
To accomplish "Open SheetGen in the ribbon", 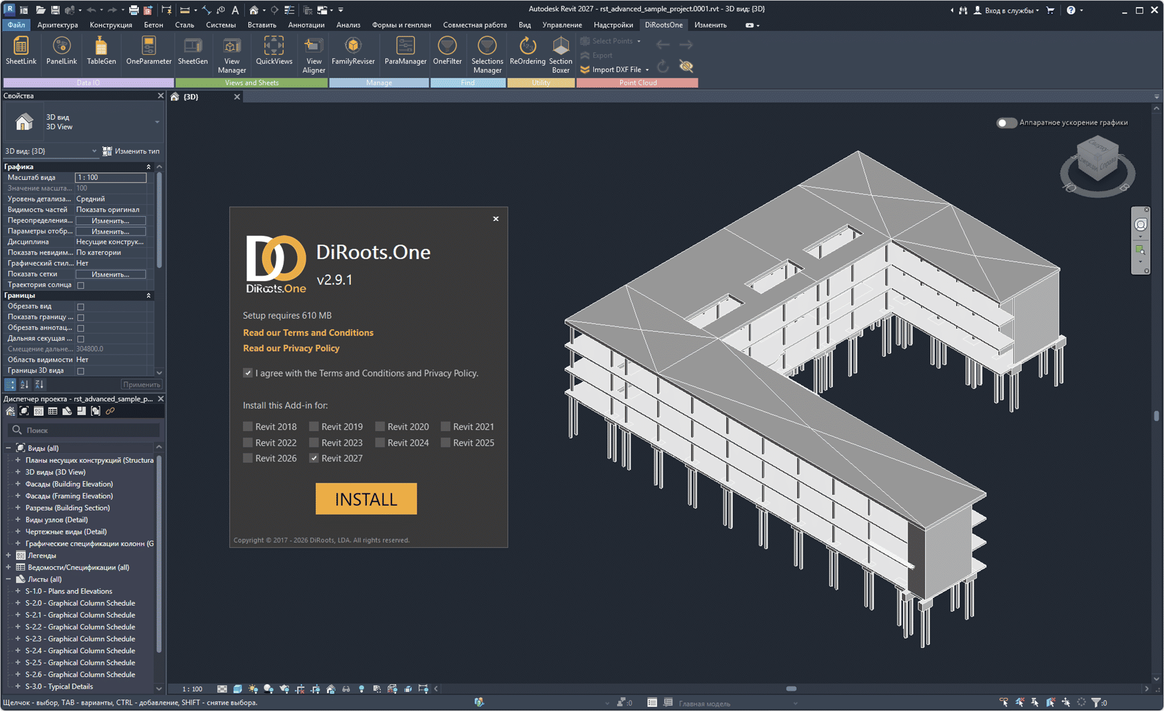I will [192, 51].
